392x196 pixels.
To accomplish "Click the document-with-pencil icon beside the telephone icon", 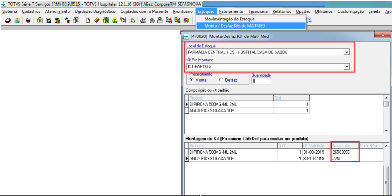I will (x=76, y=20).
